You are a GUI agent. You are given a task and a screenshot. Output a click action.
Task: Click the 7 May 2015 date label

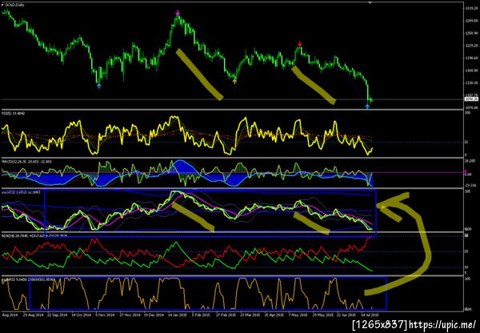298,315
